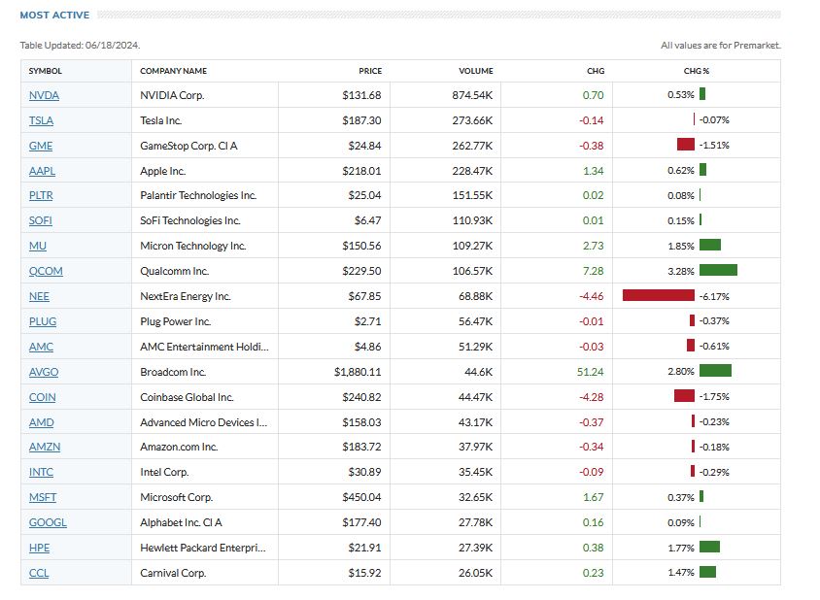Click the MOST ACTIVE section heading
Viewport: 820px width, 600px height.
[x=54, y=16]
